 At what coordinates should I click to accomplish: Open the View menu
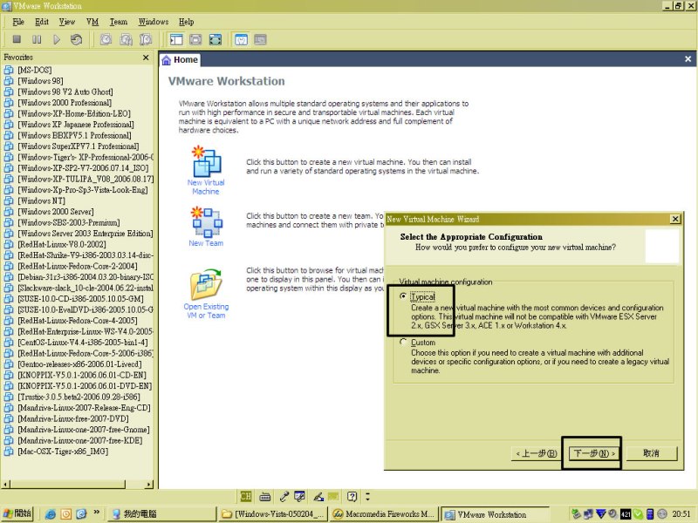[x=67, y=22]
